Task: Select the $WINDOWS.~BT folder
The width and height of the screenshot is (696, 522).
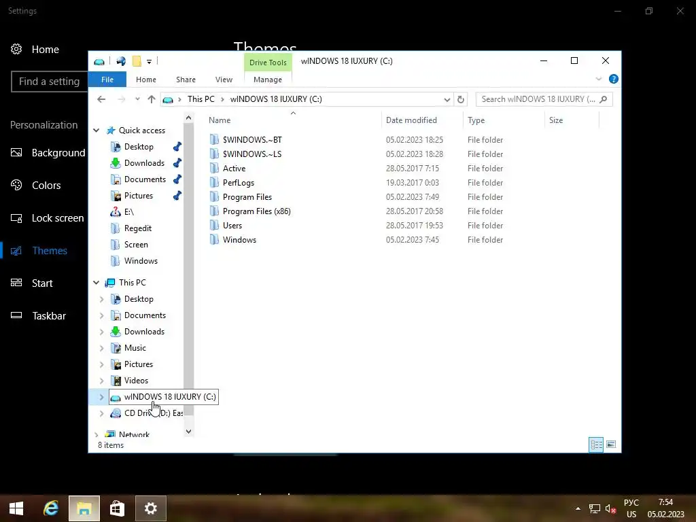Action: (252, 140)
